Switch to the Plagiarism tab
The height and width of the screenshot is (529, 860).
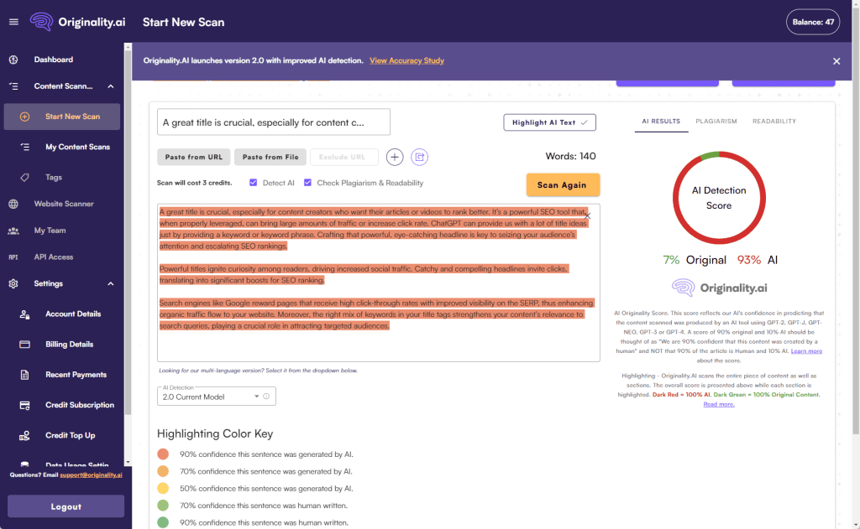pyautogui.click(x=716, y=121)
